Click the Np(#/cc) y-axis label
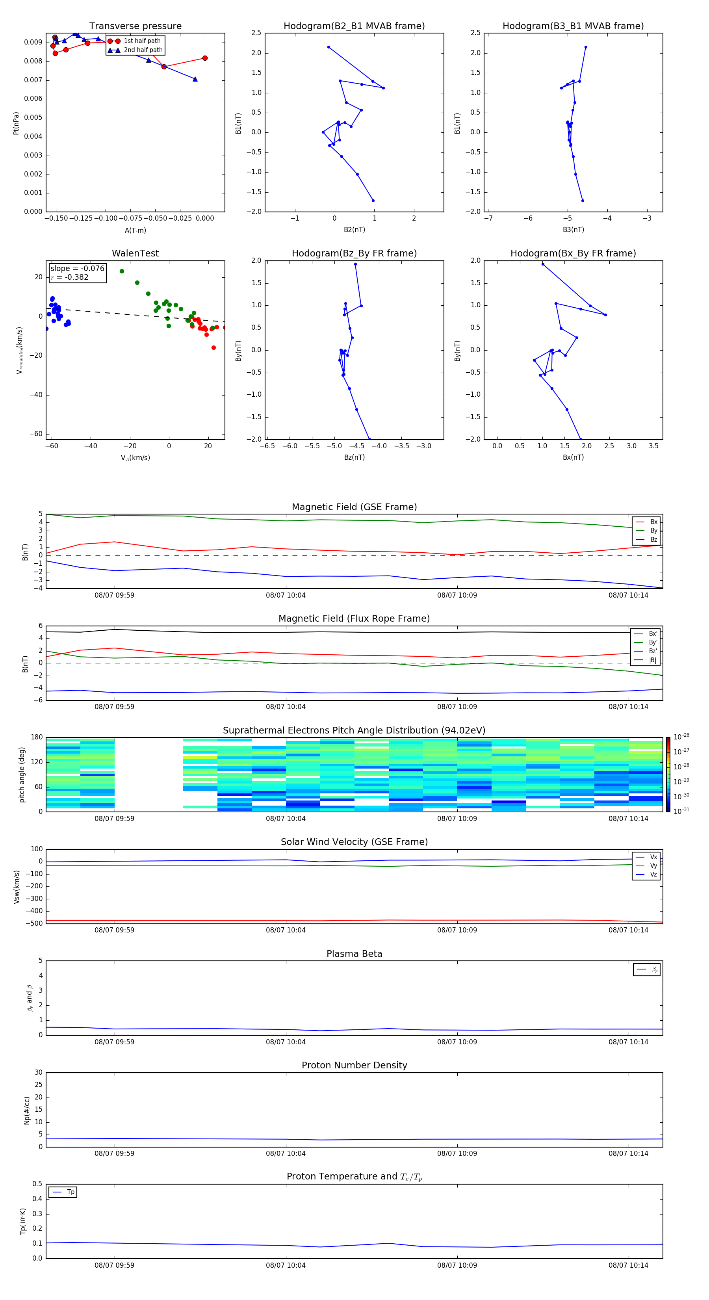 (27, 1110)
